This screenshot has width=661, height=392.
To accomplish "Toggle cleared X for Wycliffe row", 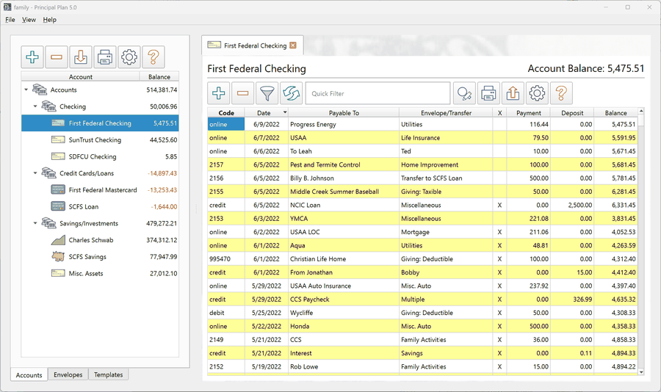I will point(499,313).
